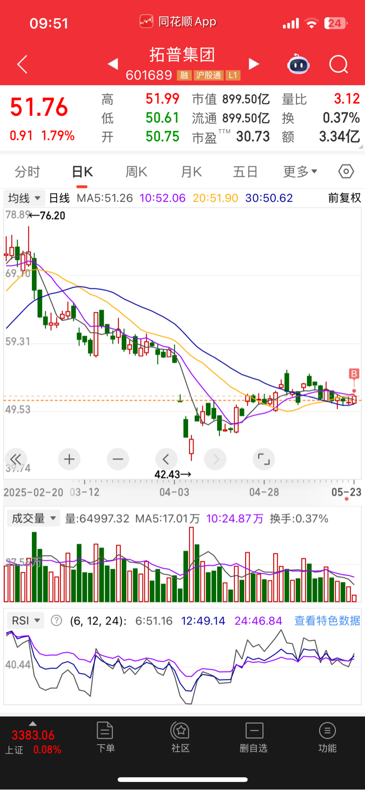
Task: Tap the 沪股通 badge
Action: point(209,75)
